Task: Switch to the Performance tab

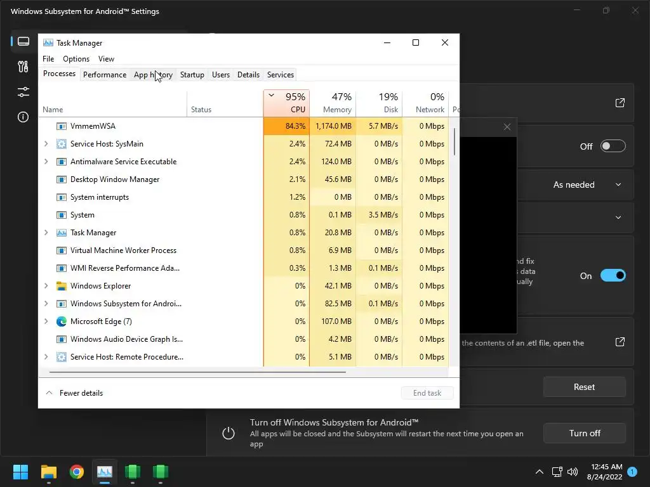Action: [x=105, y=75]
